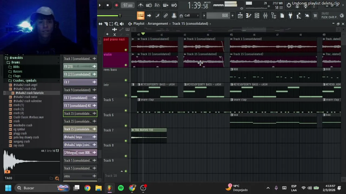
Task: Open the plugin picker plug icon
Action: coord(290,16)
